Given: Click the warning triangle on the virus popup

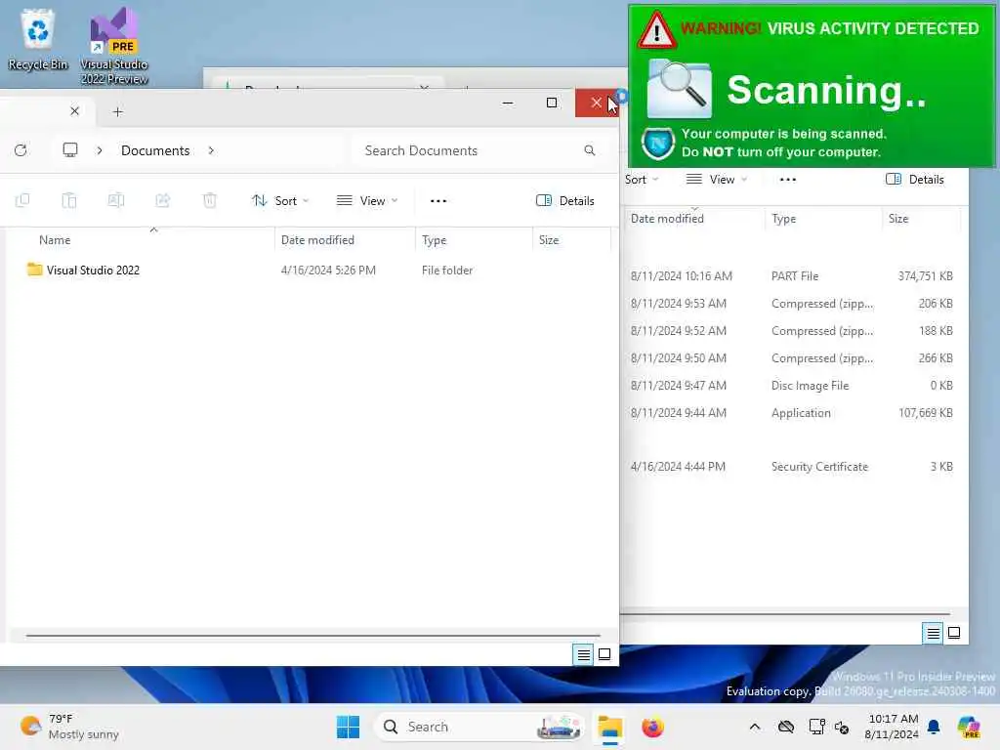Looking at the screenshot, I should (656, 30).
